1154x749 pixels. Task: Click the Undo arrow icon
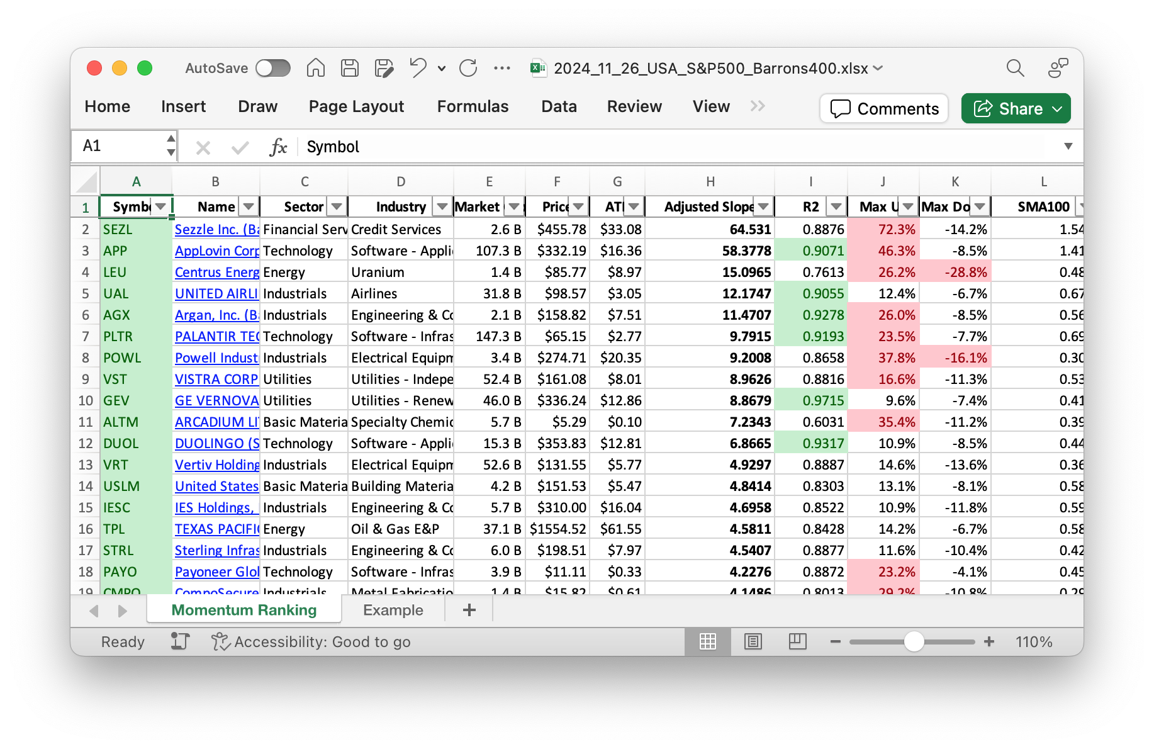pos(418,68)
